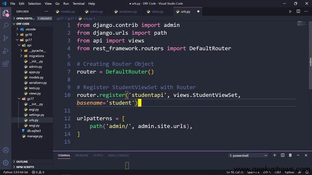Open manage.py in the explorer
The width and height of the screenshot is (312, 175).
click(x=33, y=136)
